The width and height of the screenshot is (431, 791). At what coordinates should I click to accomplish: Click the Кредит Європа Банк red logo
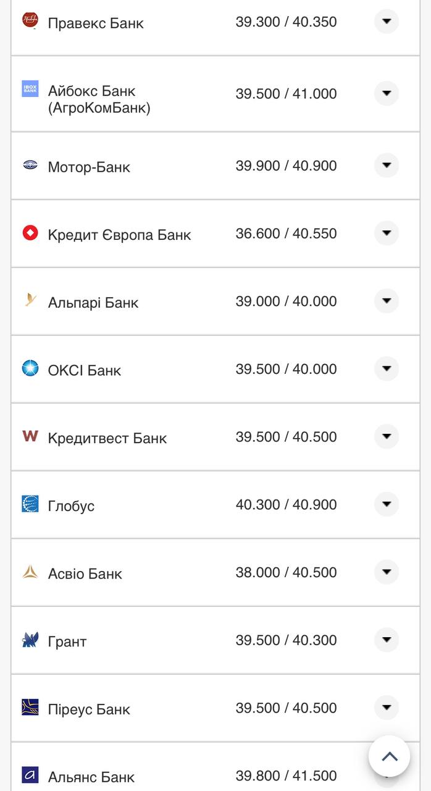pos(30,233)
